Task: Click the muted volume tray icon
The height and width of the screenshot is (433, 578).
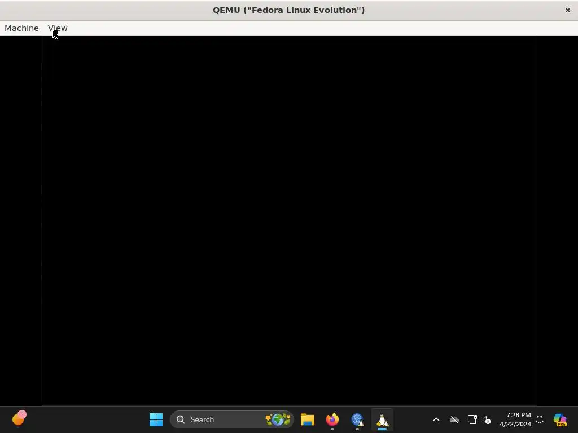Action: click(x=487, y=419)
